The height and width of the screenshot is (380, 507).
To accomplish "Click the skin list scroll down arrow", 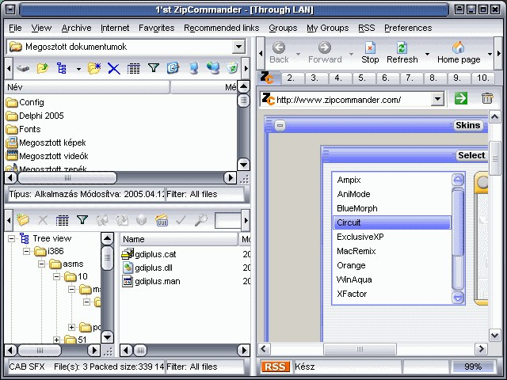I will click(x=458, y=298).
